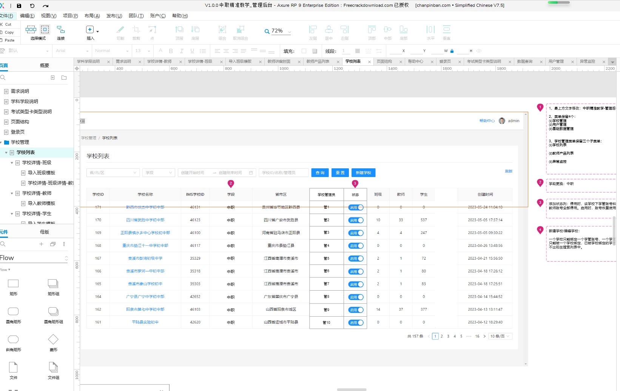Click the Redo arrow icon
The height and width of the screenshot is (391, 620).
46,6
